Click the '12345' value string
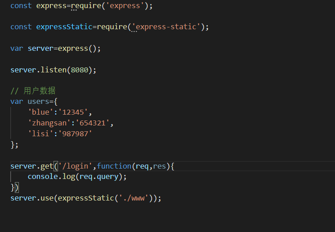 [x=73, y=112]
